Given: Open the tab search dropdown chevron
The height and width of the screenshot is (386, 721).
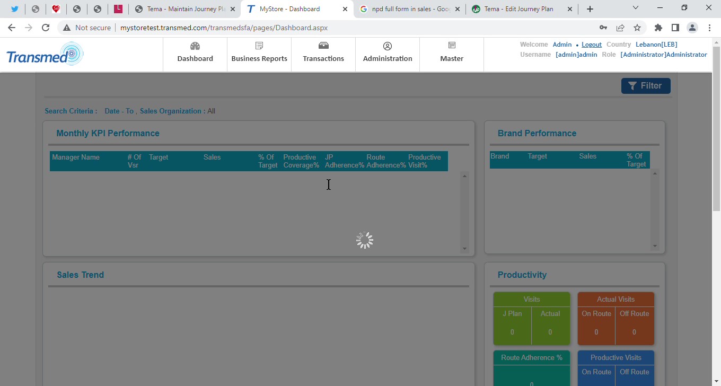Looking at the screenshot, I should pyautogui.click(x=636, y=8).
